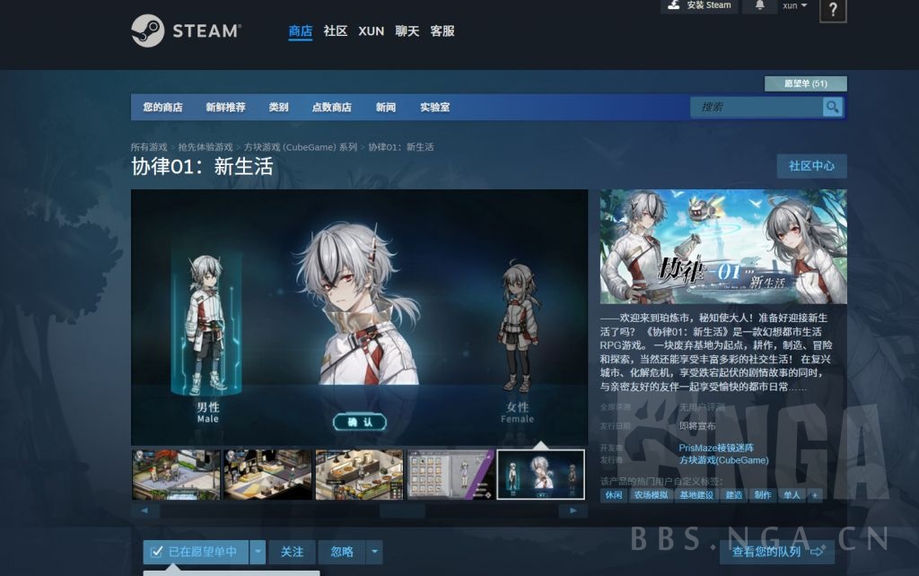Click the 查看您的队列 button
This screenshot has width=919, height=576.
tap(776, 552)
